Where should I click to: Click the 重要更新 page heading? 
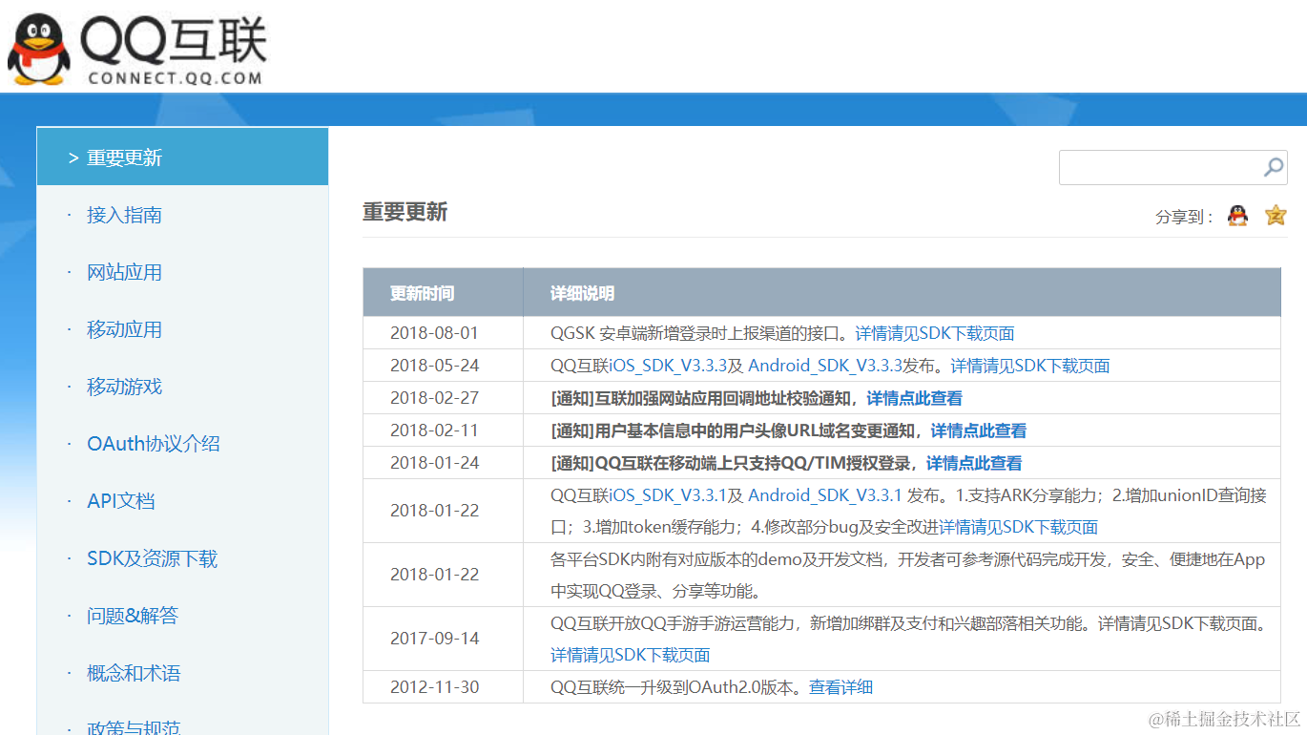pyautogui.click(x=405, y=212)
